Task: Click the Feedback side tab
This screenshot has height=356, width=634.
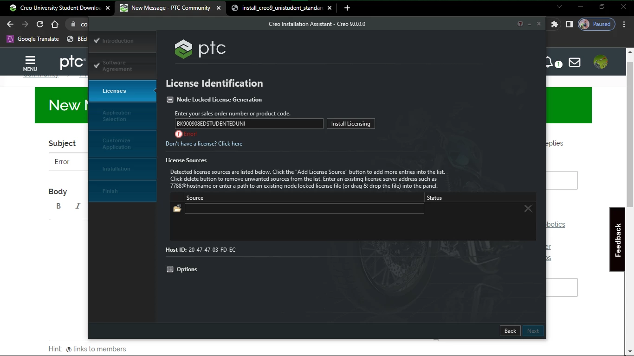Action: (x=617, y=240)
